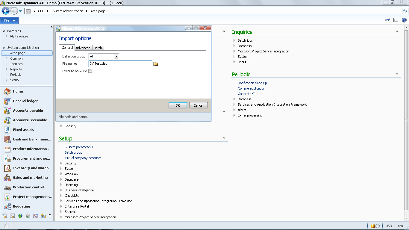Collapse the navigation pane with the left arrow
Viewport: 409px width, 230px height.
pyautogui.click(x=51, y=27)
